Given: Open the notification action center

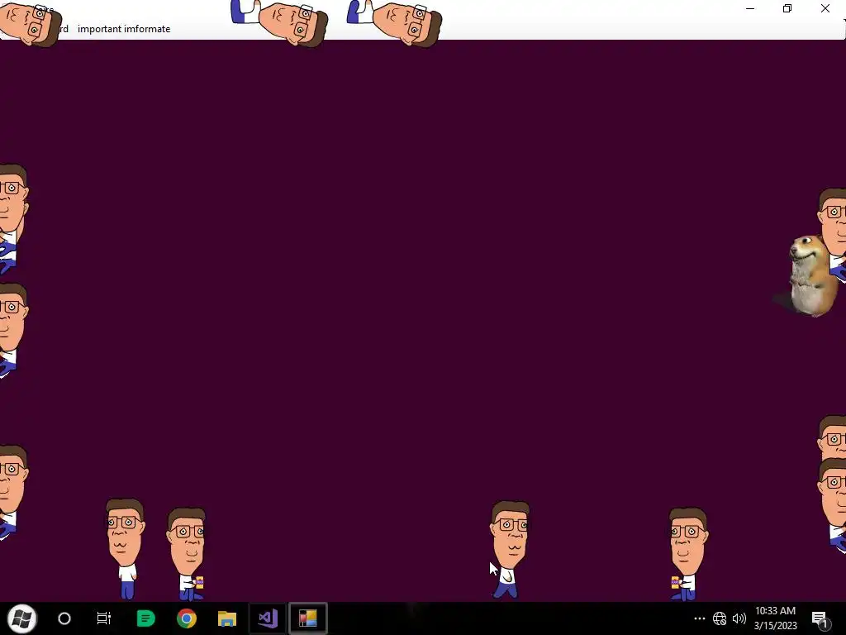Looking at the screenshot, I should (820, 618).
